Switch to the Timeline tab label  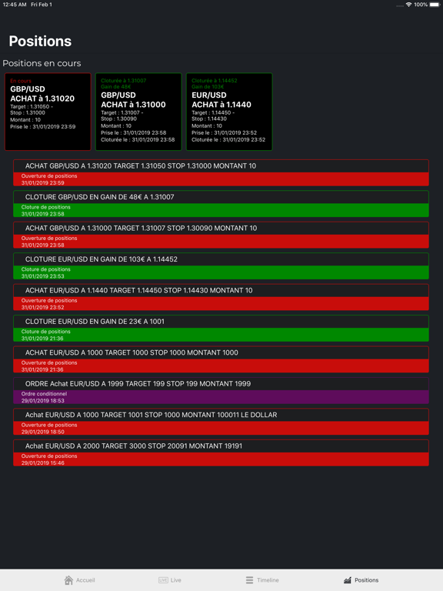[268, 580]
